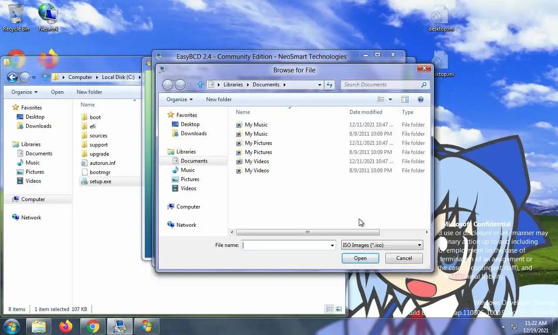The image size is (558, 335).
Task: Sort by Type column header
Action: 408,112
